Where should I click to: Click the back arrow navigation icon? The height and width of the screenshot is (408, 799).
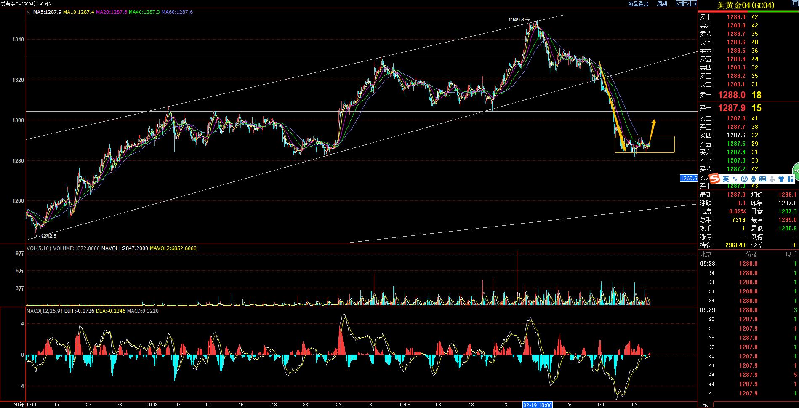[x=679, y=3]
